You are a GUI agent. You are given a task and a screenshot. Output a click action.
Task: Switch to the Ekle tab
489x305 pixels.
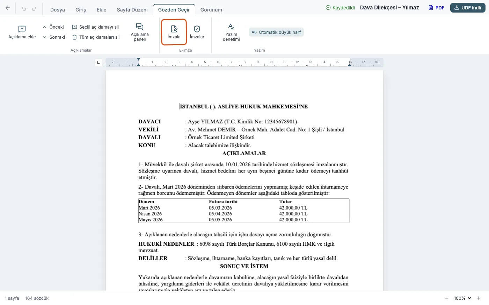coord(102,10)
